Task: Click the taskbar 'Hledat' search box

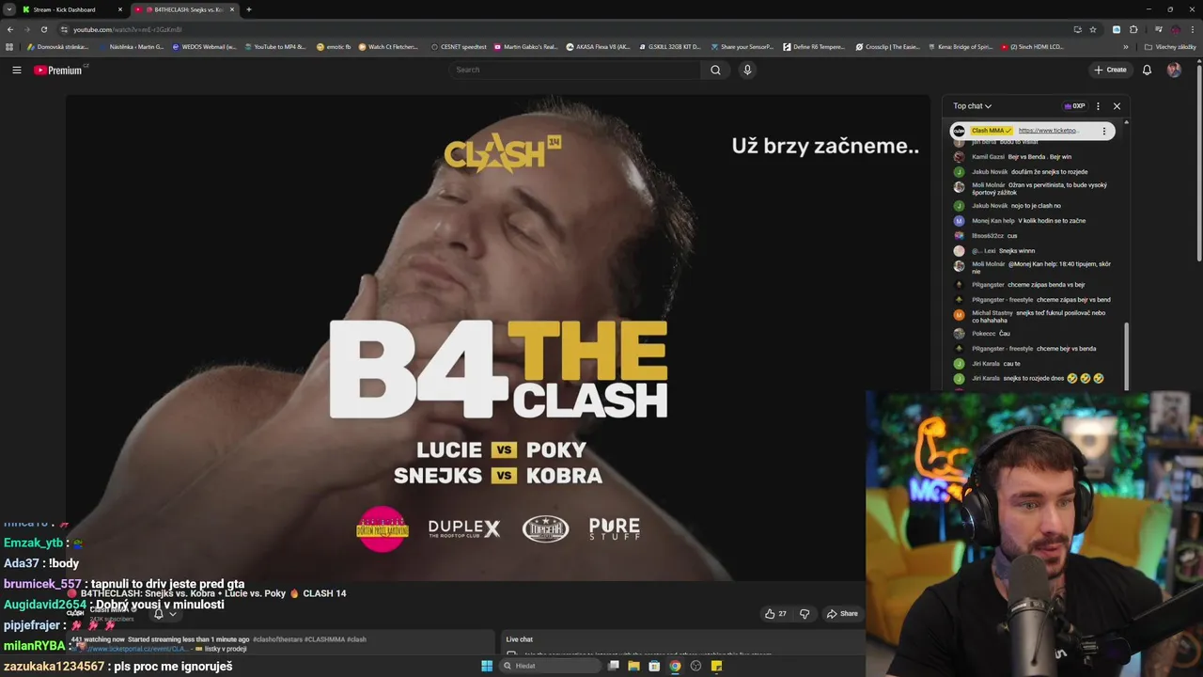Action: (550, 666)
